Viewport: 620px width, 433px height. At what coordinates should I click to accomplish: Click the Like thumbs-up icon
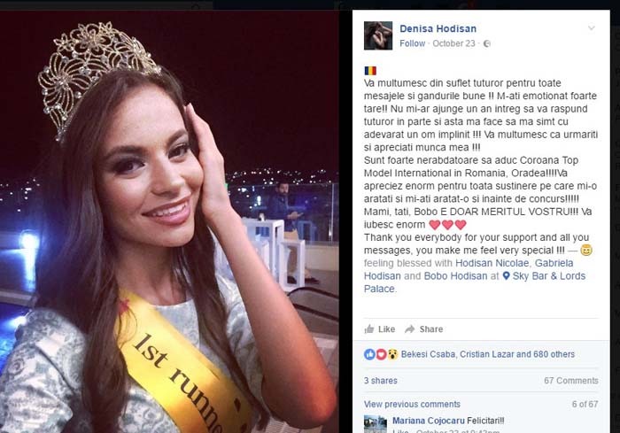coord(369,329)
